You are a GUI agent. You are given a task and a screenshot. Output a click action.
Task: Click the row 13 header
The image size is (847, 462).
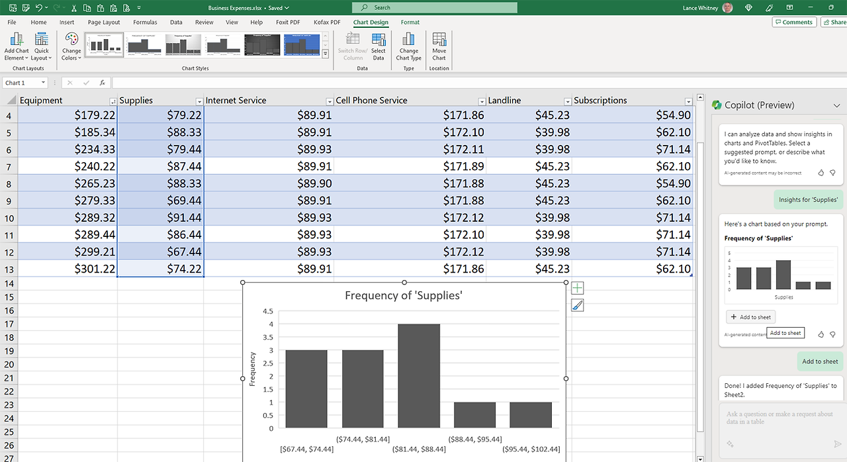pos(8,269)
